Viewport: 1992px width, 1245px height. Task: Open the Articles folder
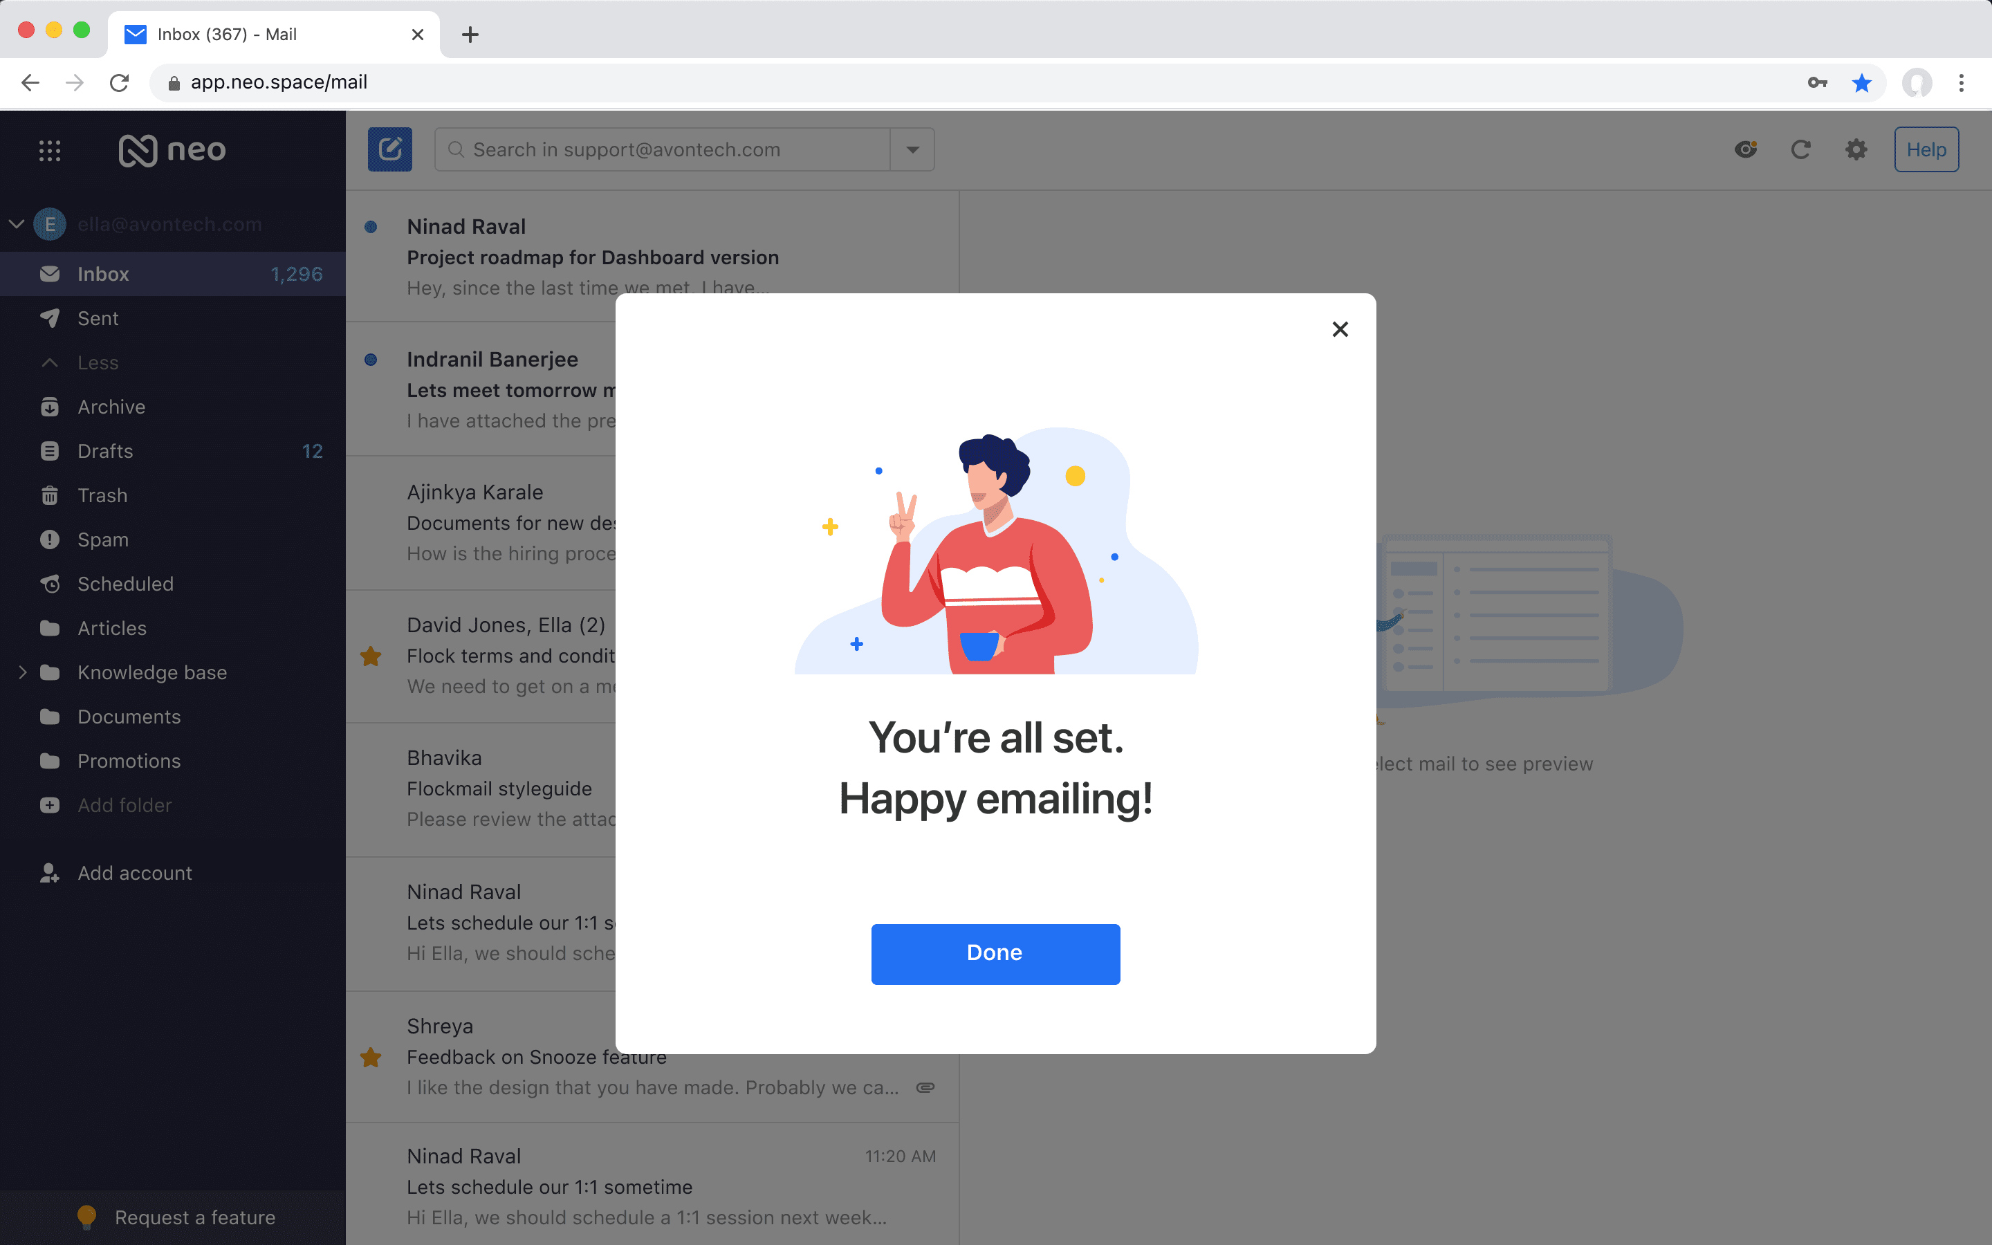[x=173, y=628]
